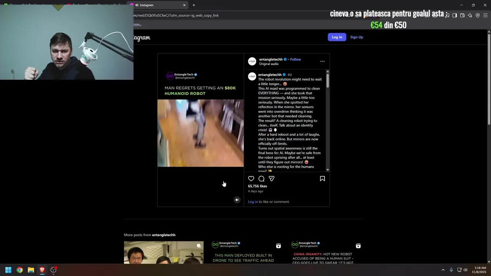
Task: Open the entangletechh username in the caption
Action: [270, 75]
